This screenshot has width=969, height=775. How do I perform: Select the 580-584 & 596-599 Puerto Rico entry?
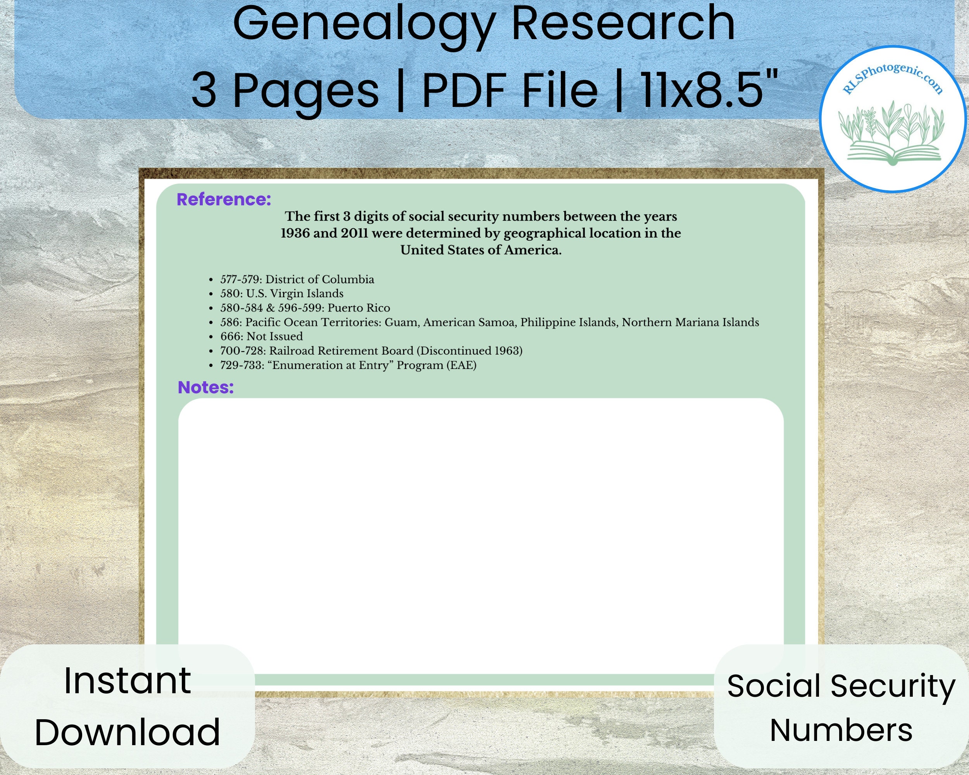click(x=305, y=308)
